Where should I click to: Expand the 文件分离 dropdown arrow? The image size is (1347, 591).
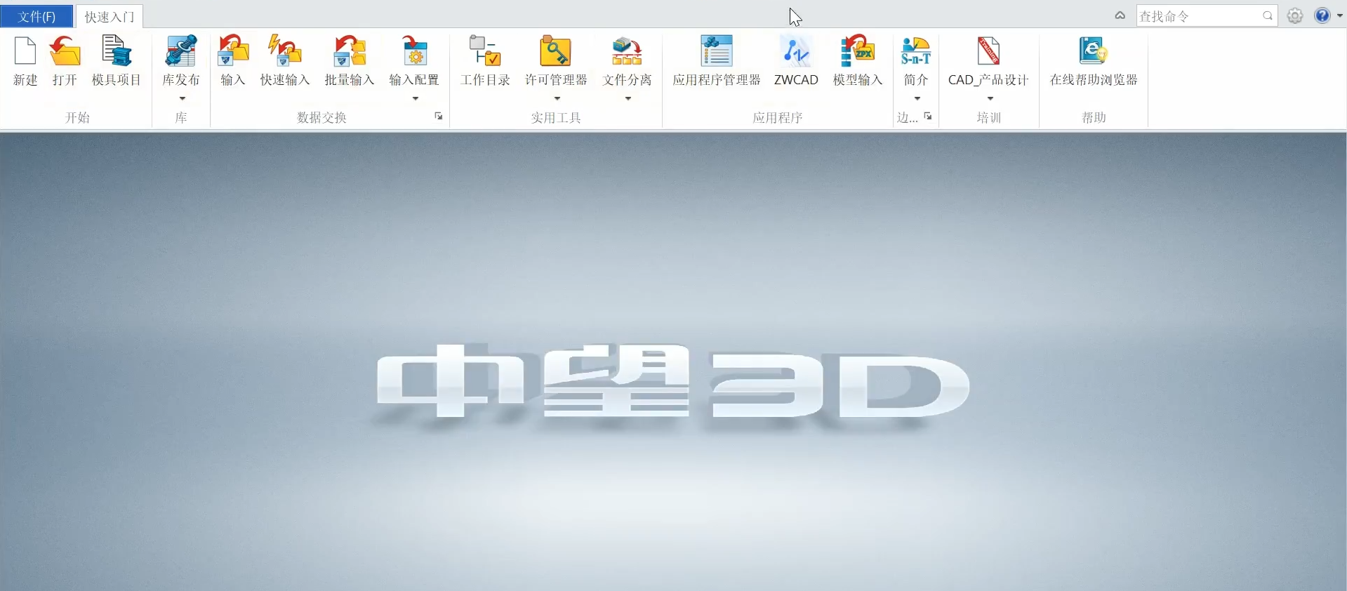[x=628, y=98]
